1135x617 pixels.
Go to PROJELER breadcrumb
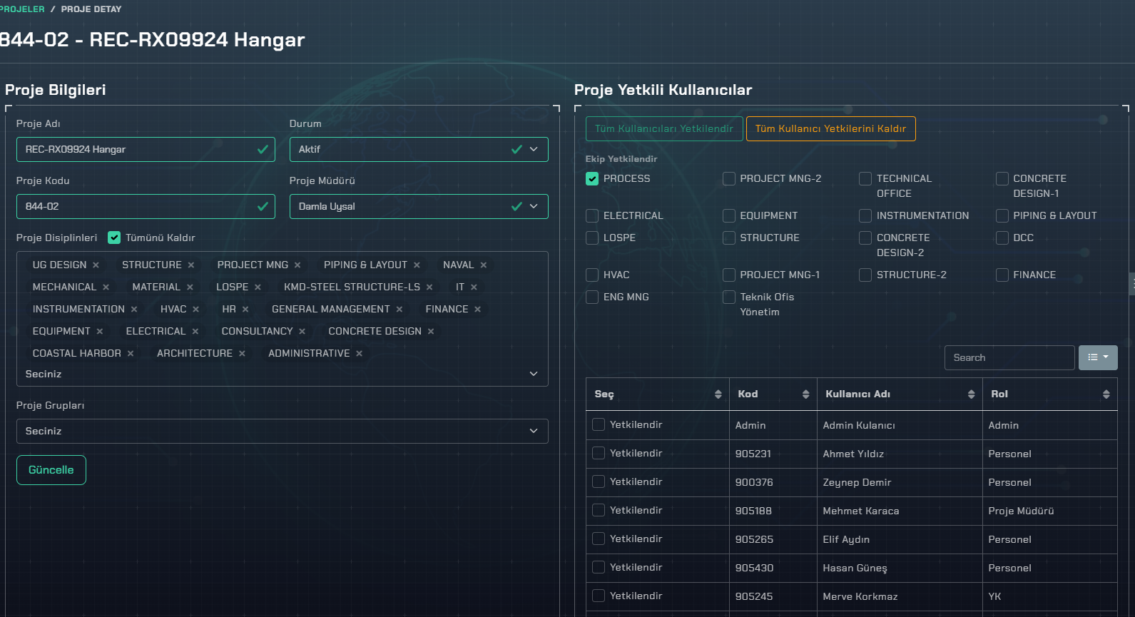coord(22,9)
